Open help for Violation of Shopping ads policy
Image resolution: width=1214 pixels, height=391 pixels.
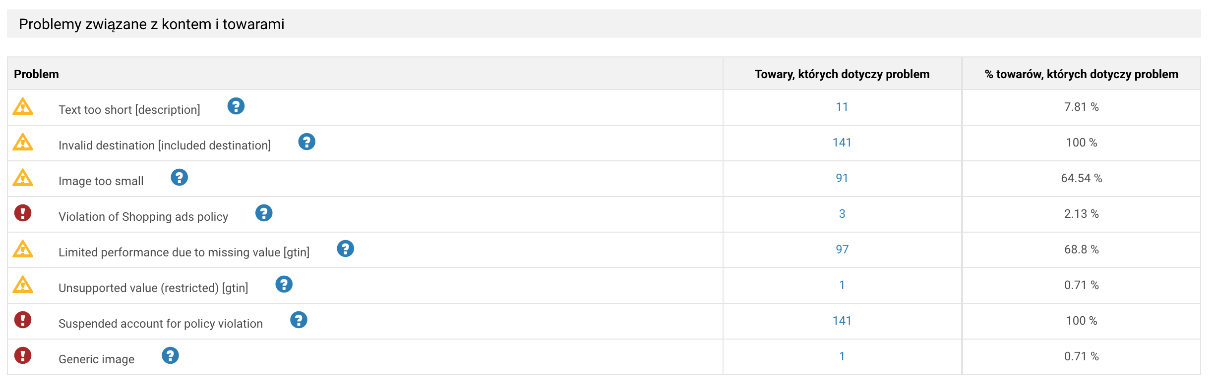tap(264, 213)
